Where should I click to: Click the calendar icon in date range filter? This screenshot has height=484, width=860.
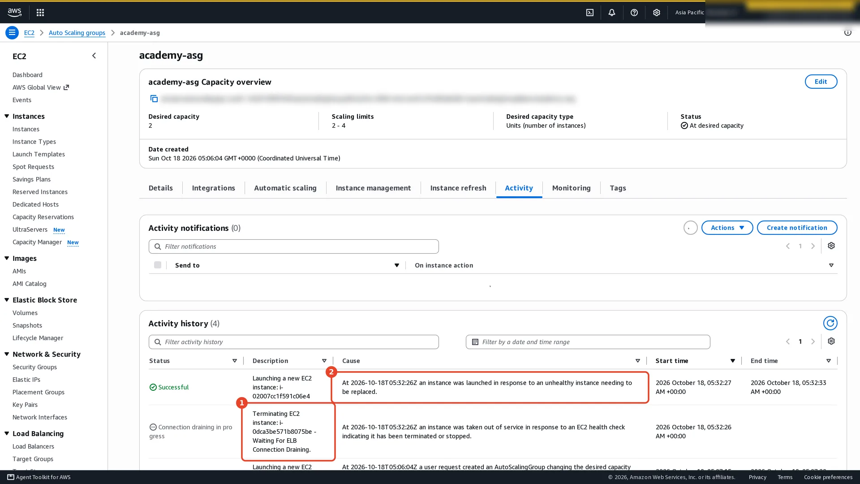[475, 342]
